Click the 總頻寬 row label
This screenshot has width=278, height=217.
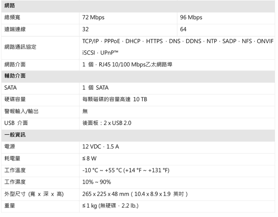[14, 18]
